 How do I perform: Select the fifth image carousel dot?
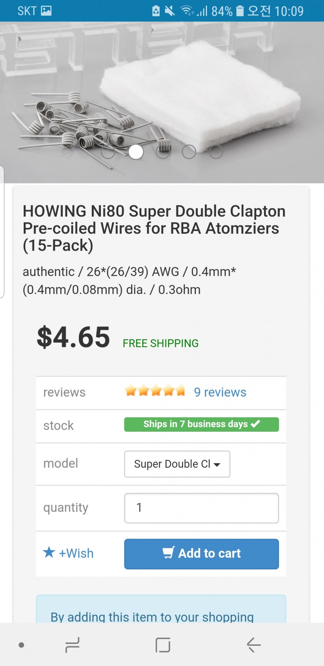(x=216, y=152)
